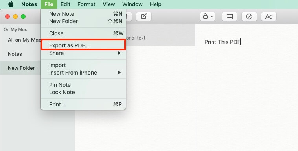Select Print… menu entry

(83, 104)
